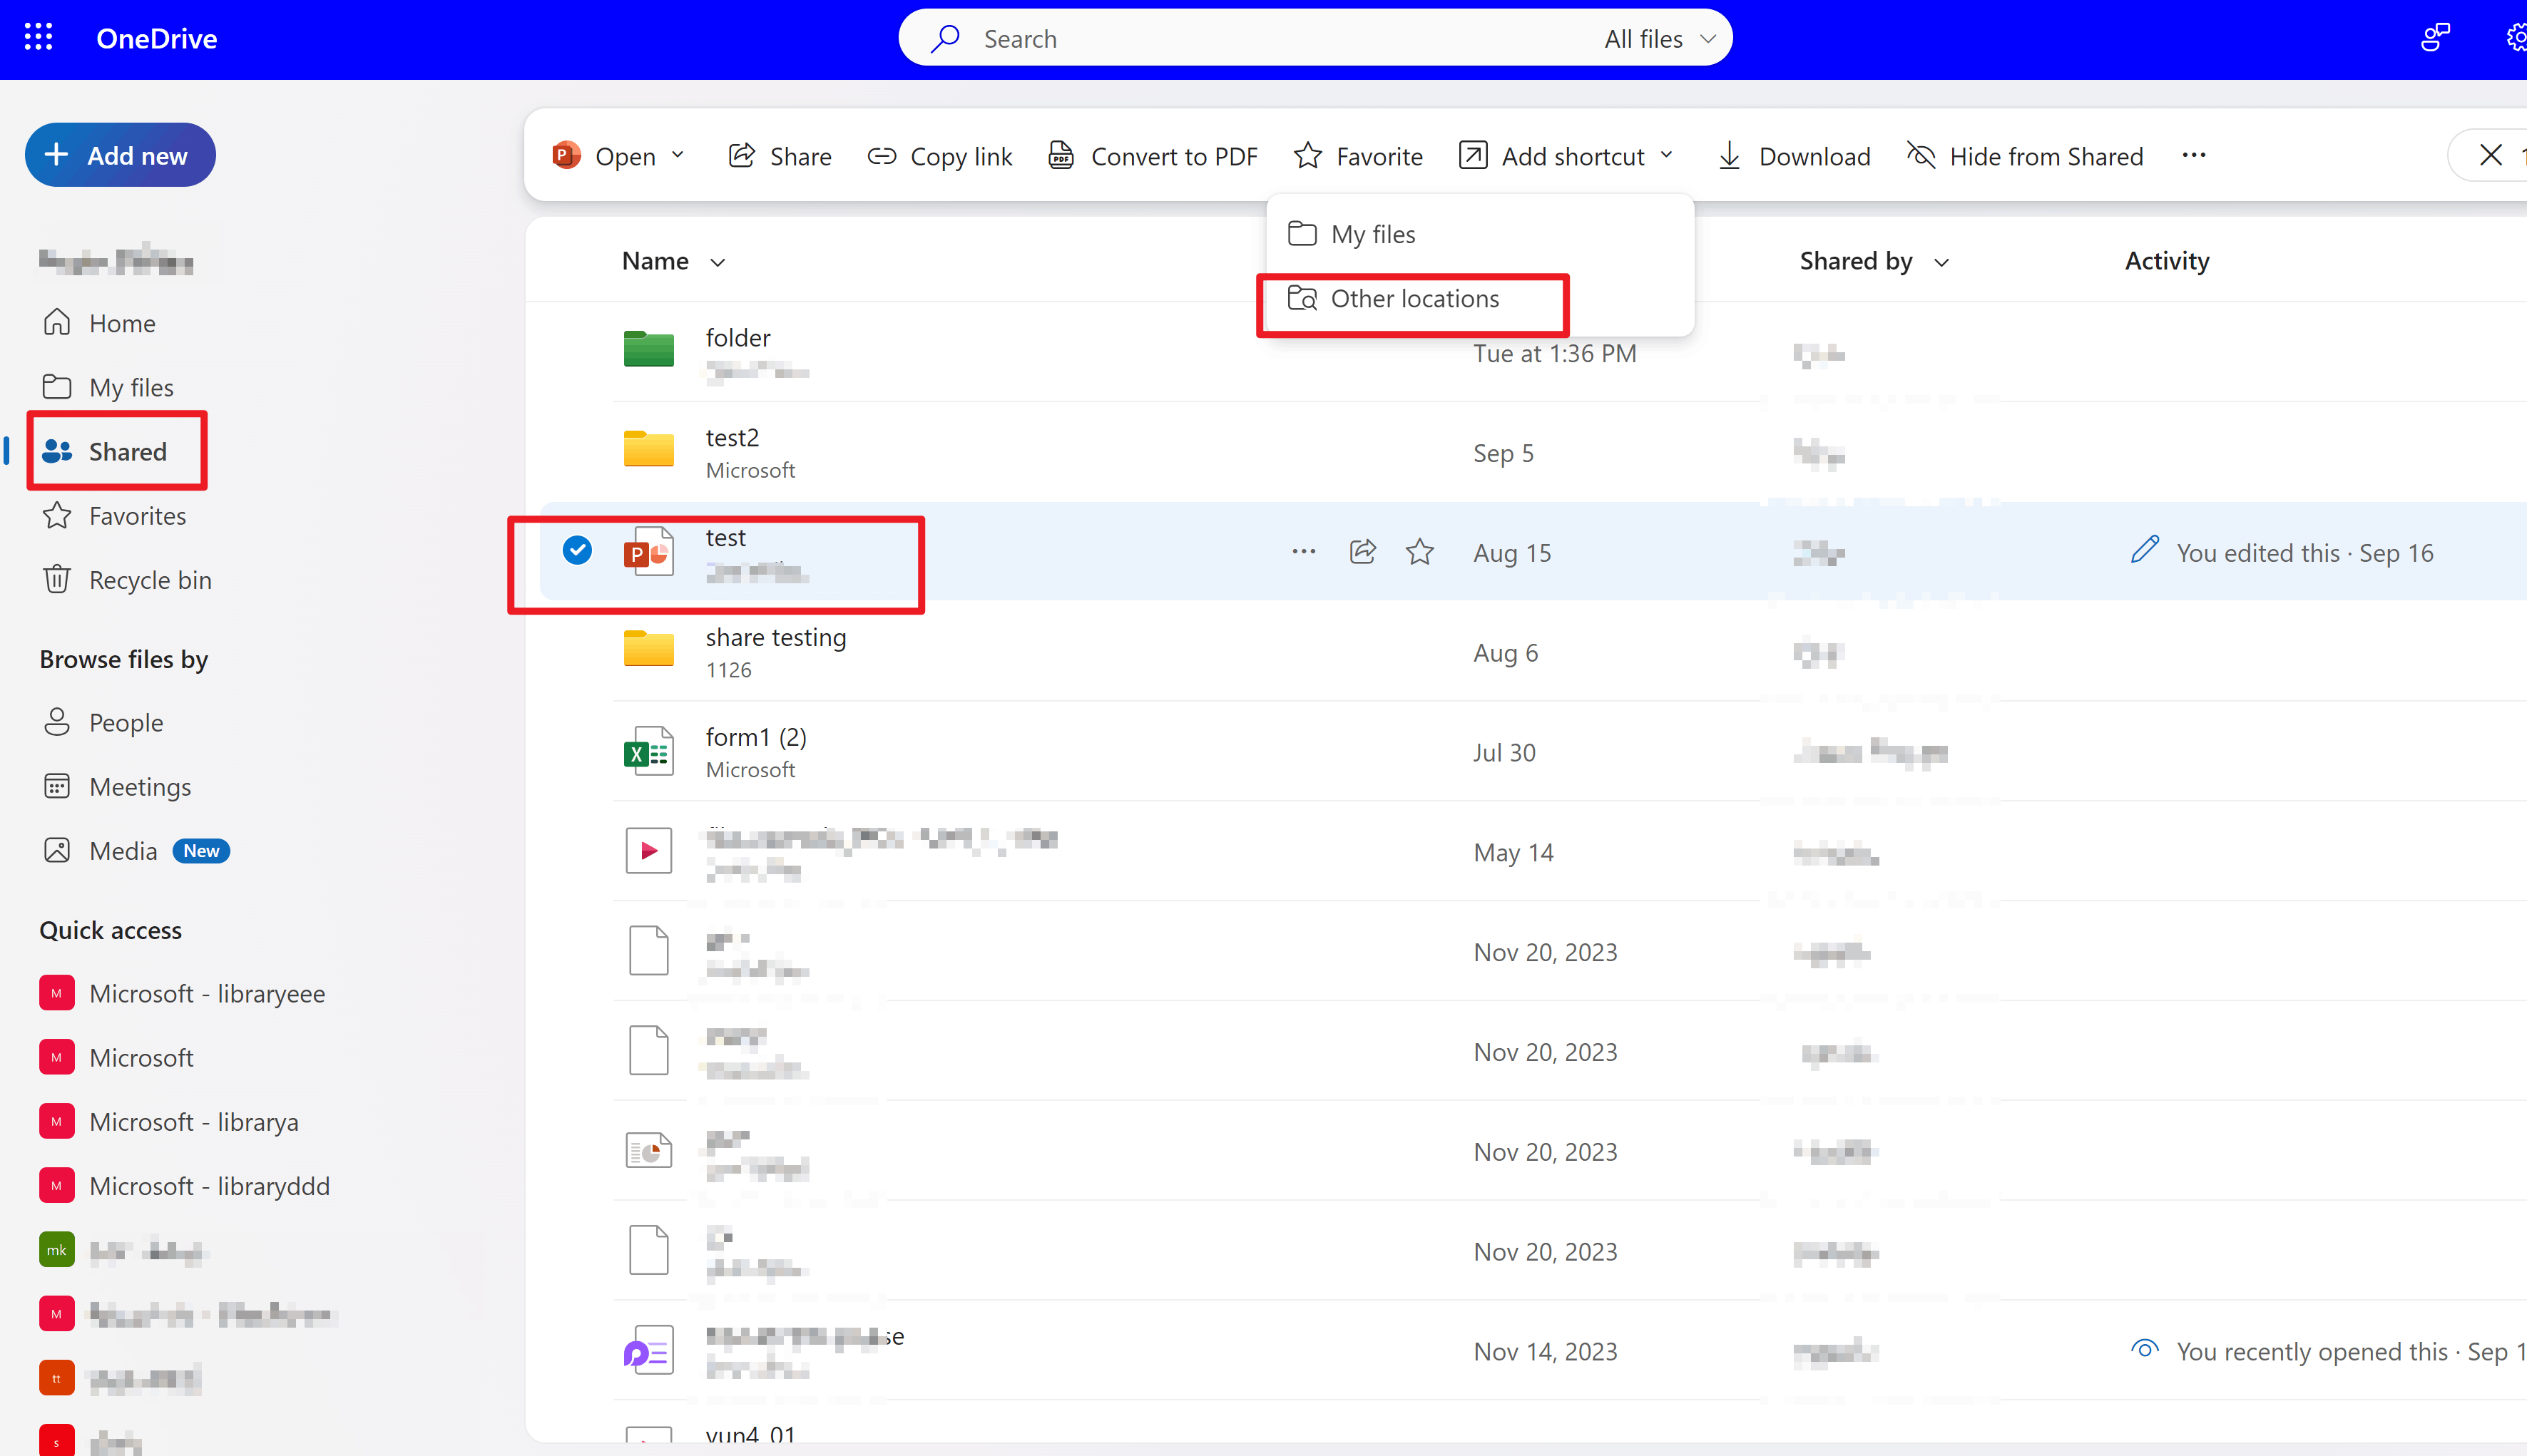The height and width of the screenshot is (1456, 2527).
Task: Open Microsoft - libraryeee quick access
Action: click(182, 994)
